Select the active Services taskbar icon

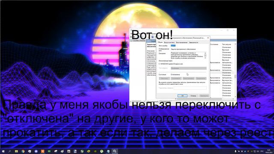coord(115,151)
